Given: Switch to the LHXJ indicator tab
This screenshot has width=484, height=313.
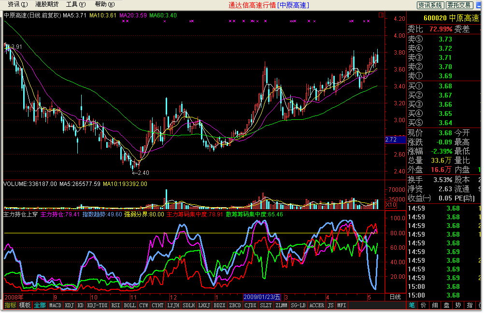Looking at the screenshot, I should 204,305.
